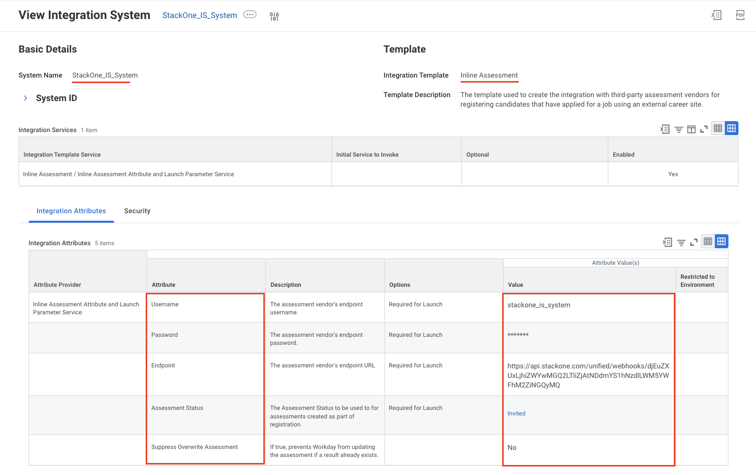Export Integration Services table to Excel
Image resolution: width=756 pixels, height=475 pixels.
[665, 129]
